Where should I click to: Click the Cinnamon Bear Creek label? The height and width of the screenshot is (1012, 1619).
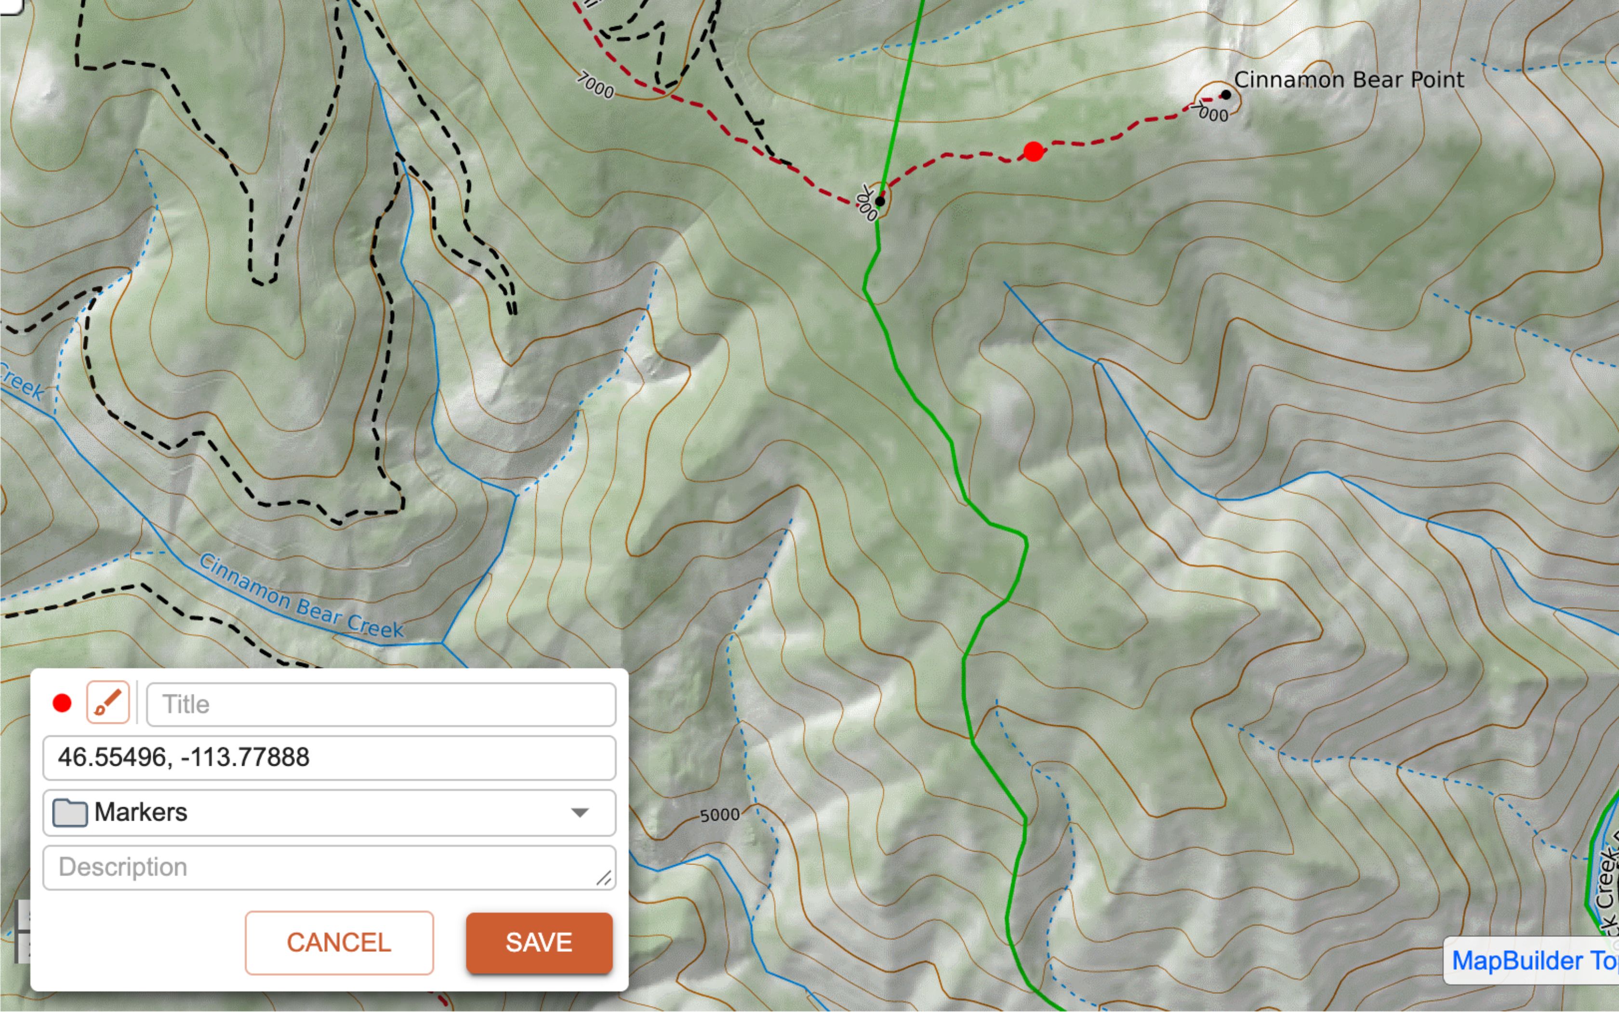pyautogui.click(x=302, y=596)
